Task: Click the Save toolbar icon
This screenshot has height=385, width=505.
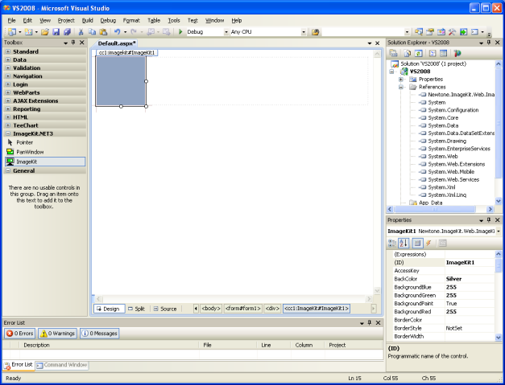Action: click(x=56, y=32)
